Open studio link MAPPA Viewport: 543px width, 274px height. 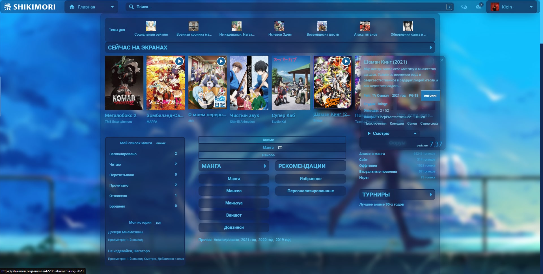pos(152,122)
